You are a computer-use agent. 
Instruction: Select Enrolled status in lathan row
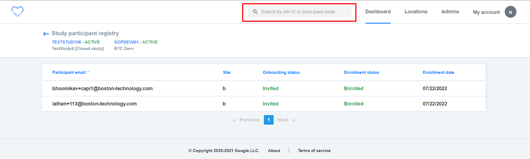click(354, 104)
